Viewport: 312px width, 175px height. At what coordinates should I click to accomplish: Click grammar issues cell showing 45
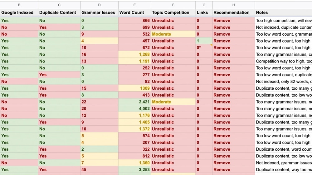pos(99,170)
